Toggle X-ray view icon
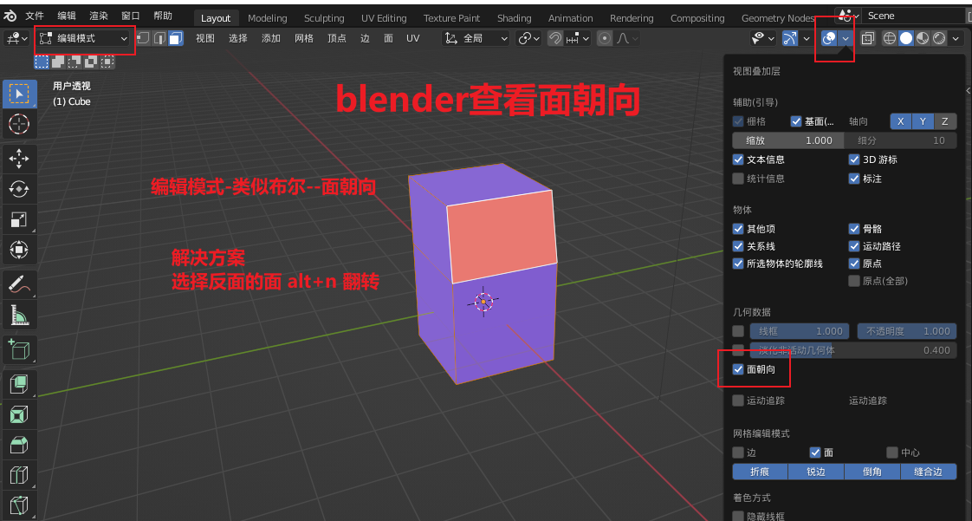 click(868, 38)
